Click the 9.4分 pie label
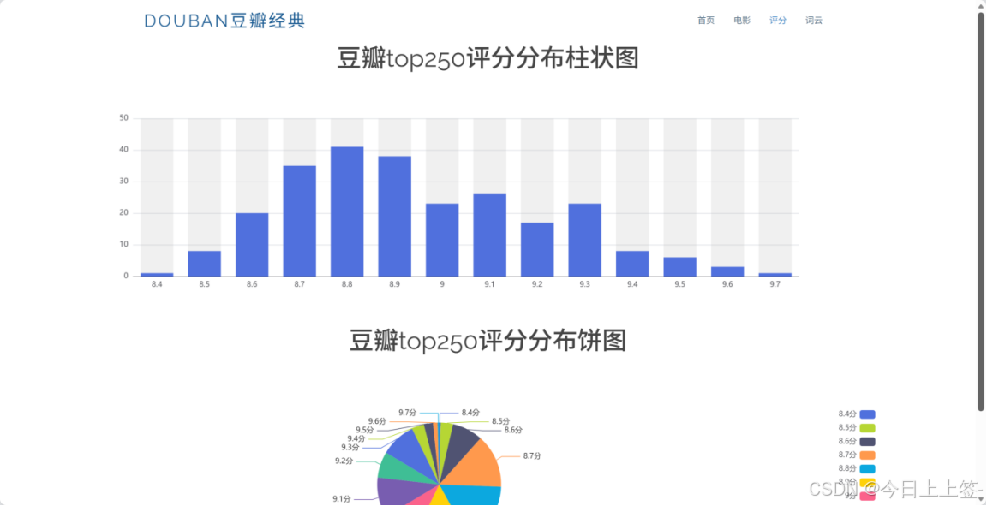 click(356, 438)
